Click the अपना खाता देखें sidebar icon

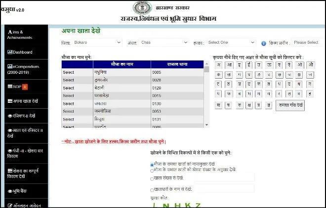tap(10, 101)
